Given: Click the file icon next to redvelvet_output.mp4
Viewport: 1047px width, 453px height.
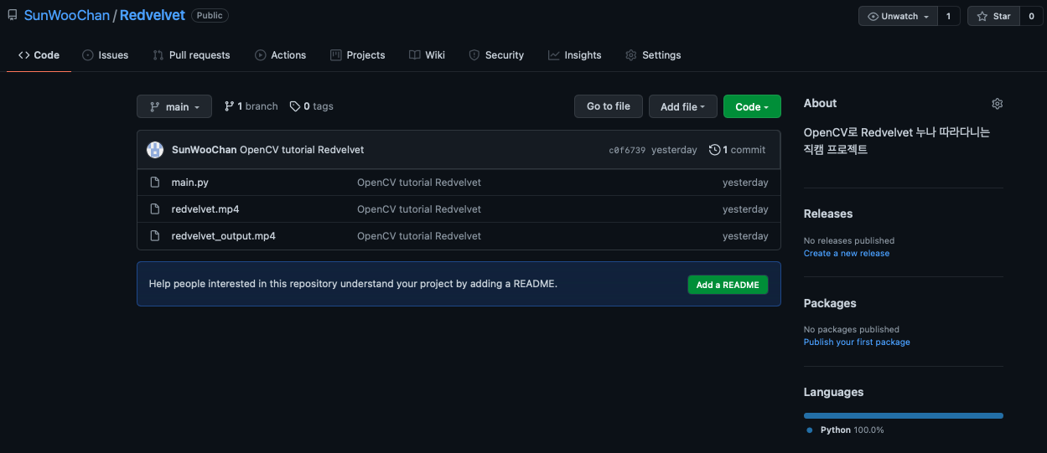Looking at the screenshot, I should click(x=154, y=236).
